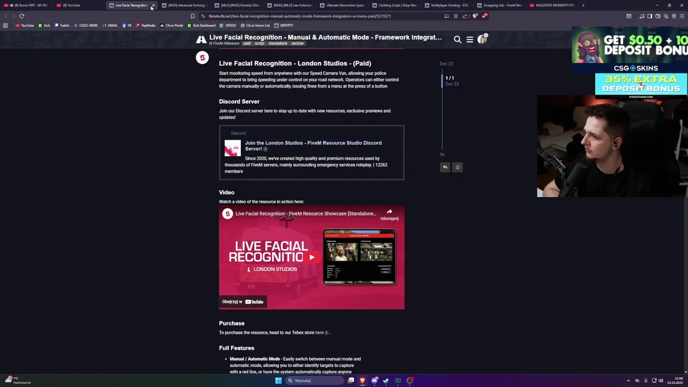Open Leo AI sparkle icon

click(665, 16)
